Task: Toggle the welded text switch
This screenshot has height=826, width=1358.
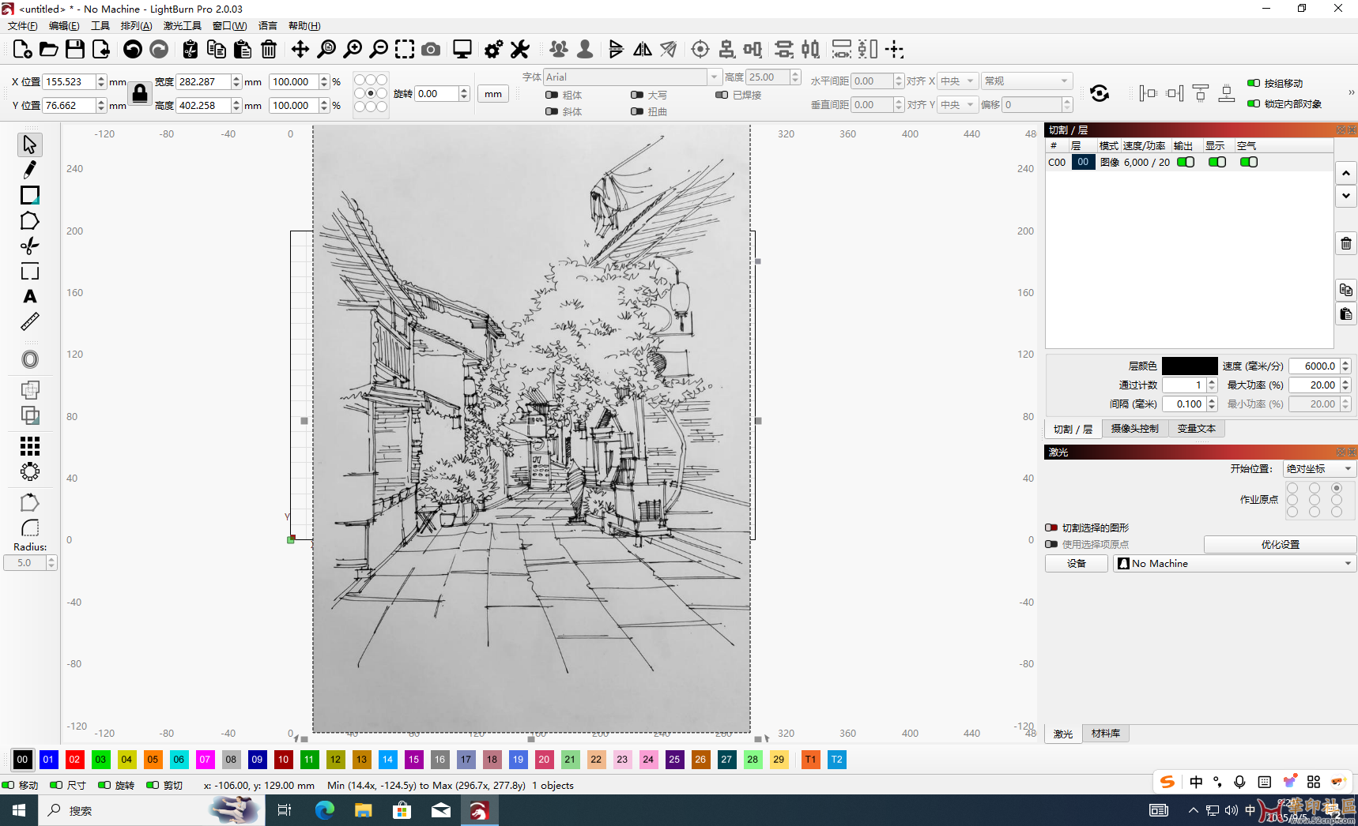Action: point(722,95)
